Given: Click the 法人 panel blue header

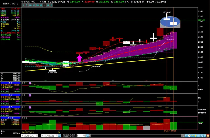Looking at the screenshot, I should [10, 107].
